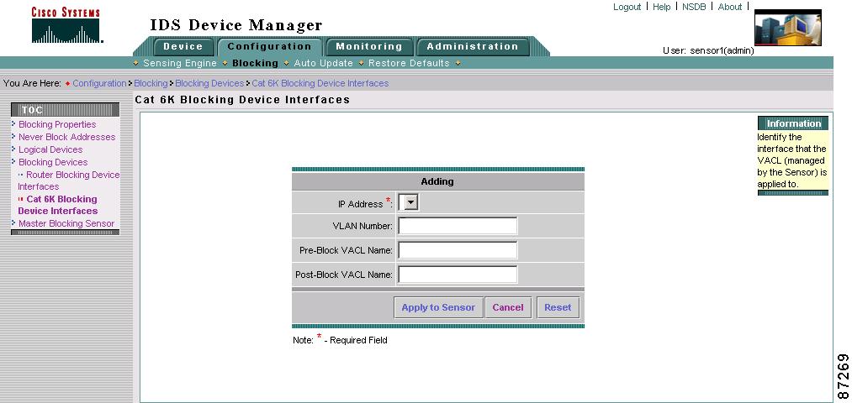Open the Device tab
Viewport: 852px width, 403px height.
tap(183, 47)
